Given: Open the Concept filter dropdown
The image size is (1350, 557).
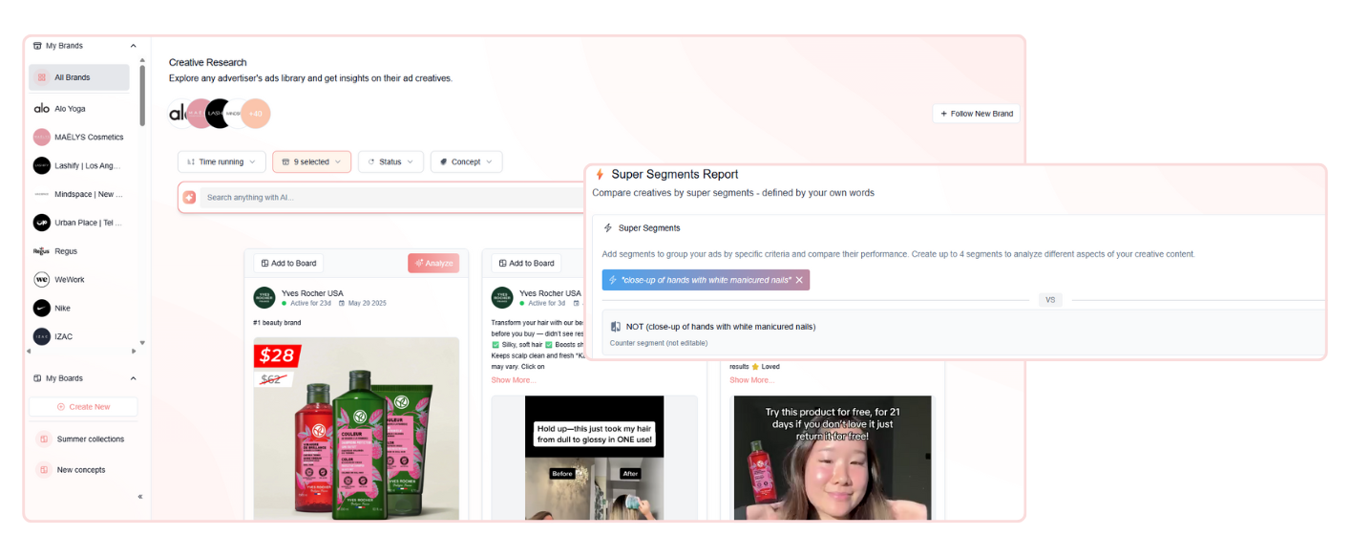Looking at the screenshot, I should 466,161.
